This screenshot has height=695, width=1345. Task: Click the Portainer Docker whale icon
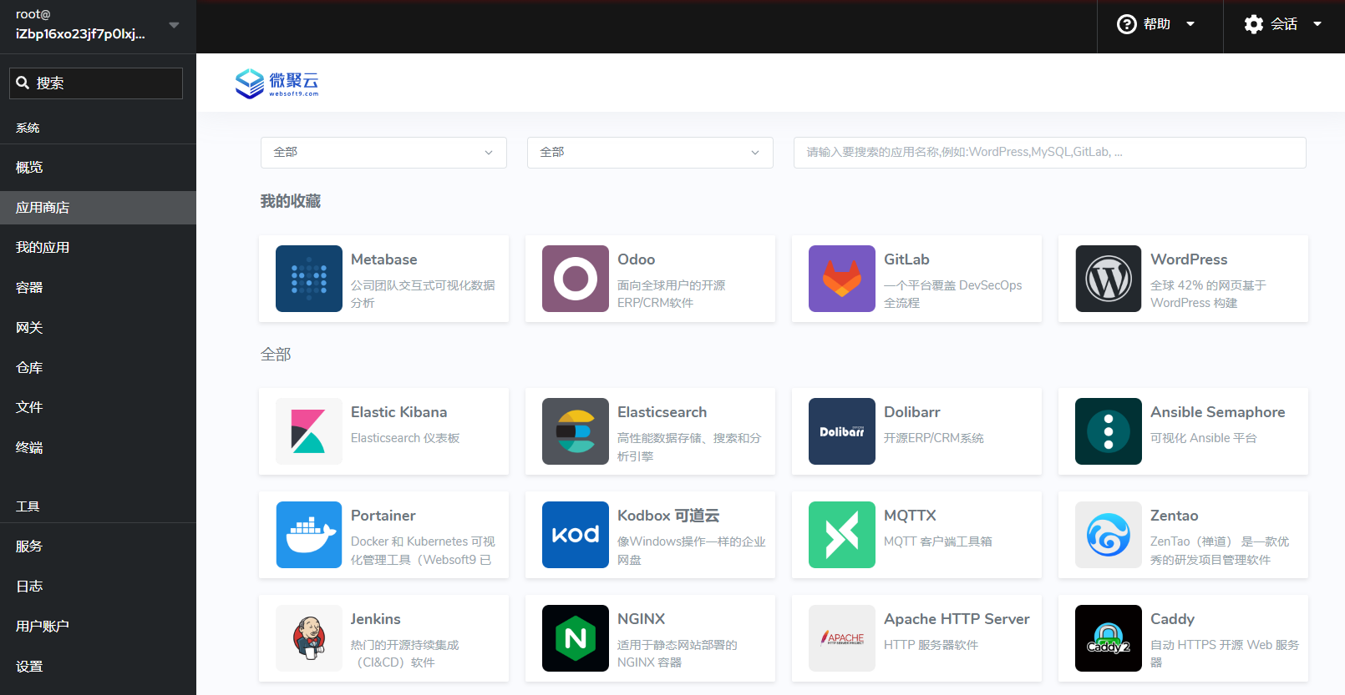pyautogui.click(x=308, y=535)
